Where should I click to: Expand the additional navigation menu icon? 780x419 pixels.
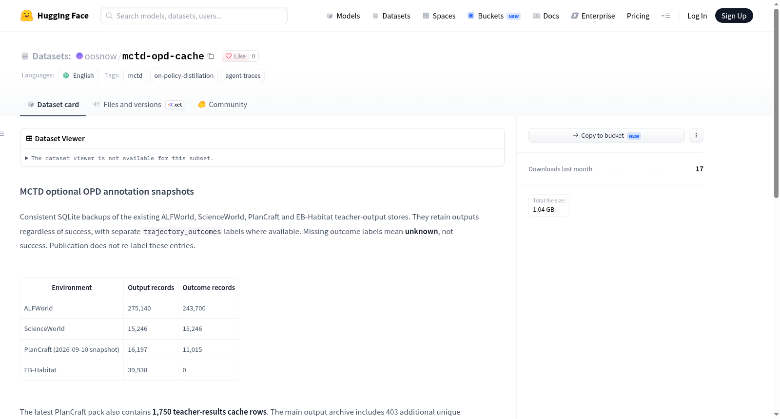click(x=665, y=16)
